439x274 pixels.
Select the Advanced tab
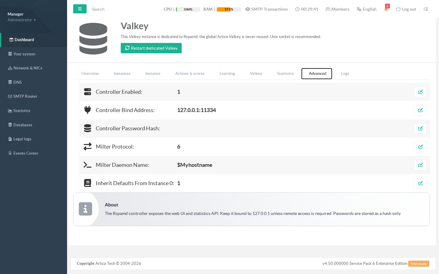click(x=317, y=74)
